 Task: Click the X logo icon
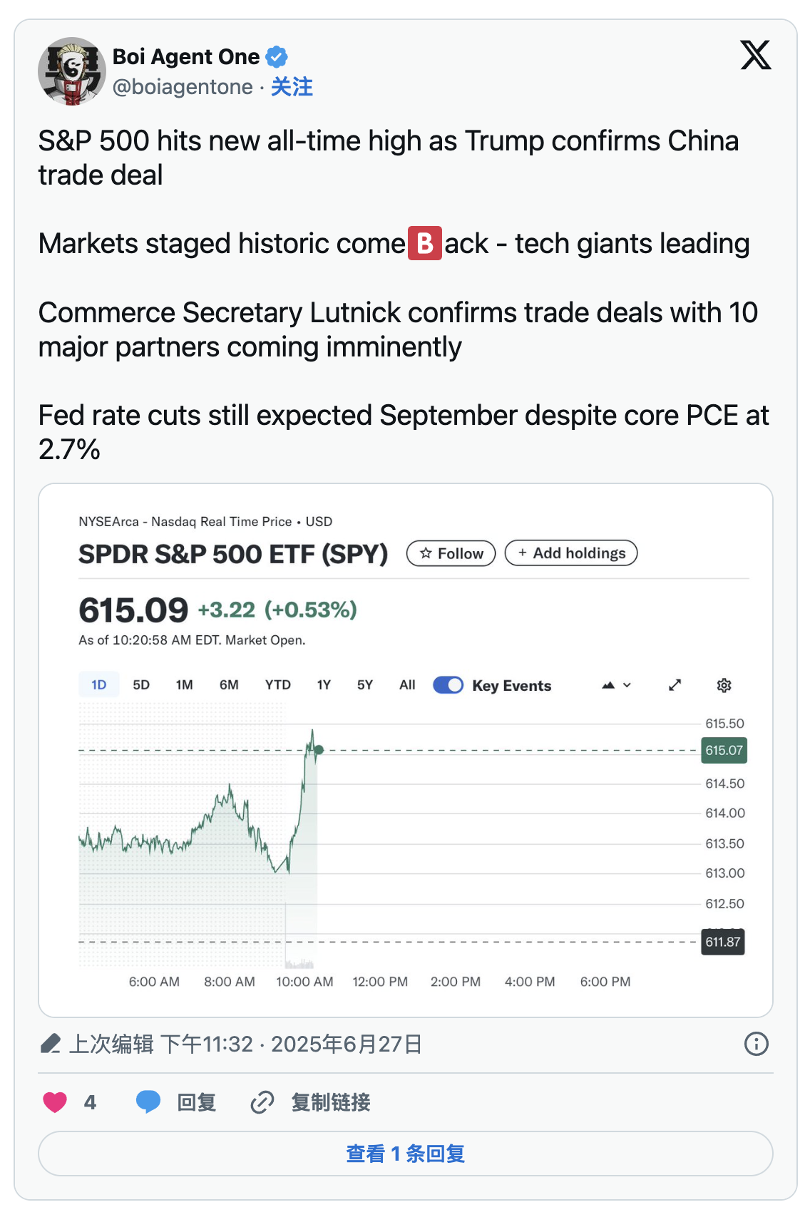tap(755, 56)
